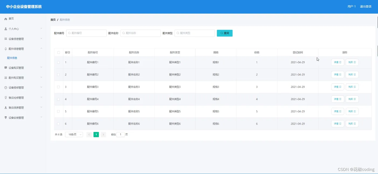Select the checkbox for row 配件编号4

(58, 99)
